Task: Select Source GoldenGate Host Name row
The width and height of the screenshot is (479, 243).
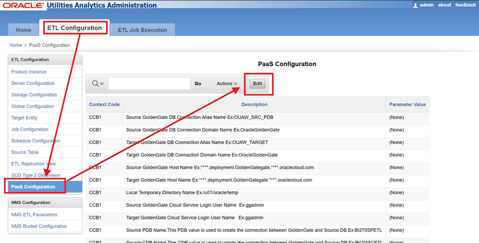Action: [257, 168]
